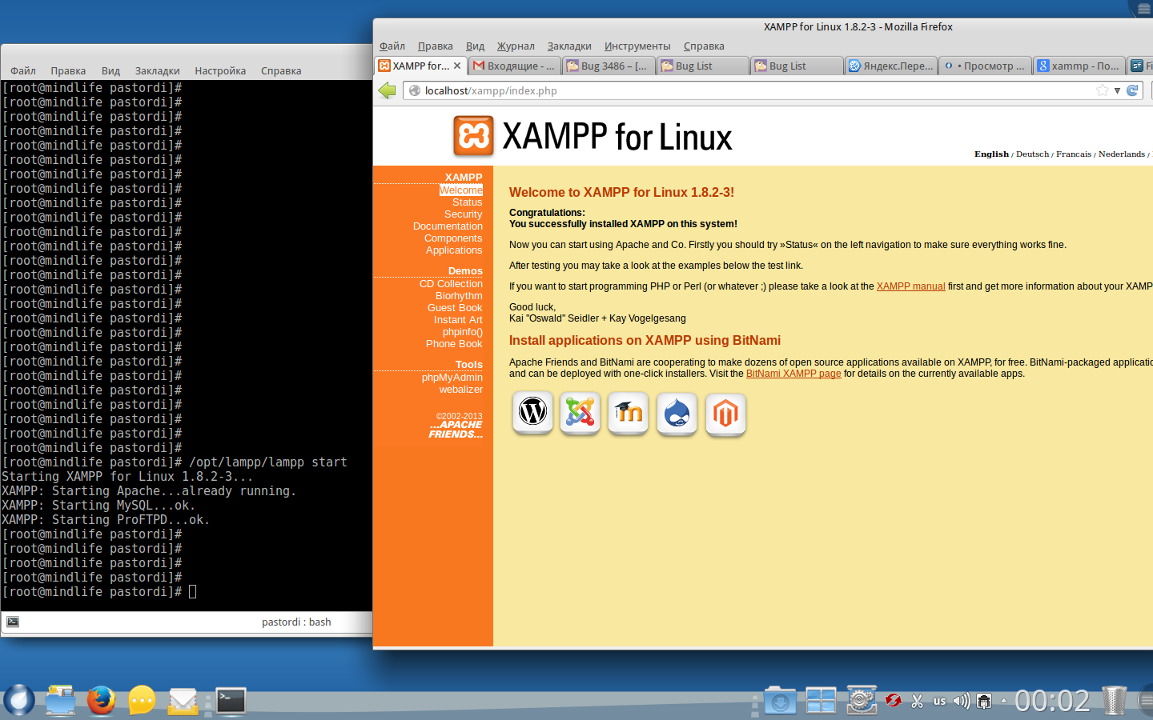Open Firefox Закладки menu

point(569,46)
